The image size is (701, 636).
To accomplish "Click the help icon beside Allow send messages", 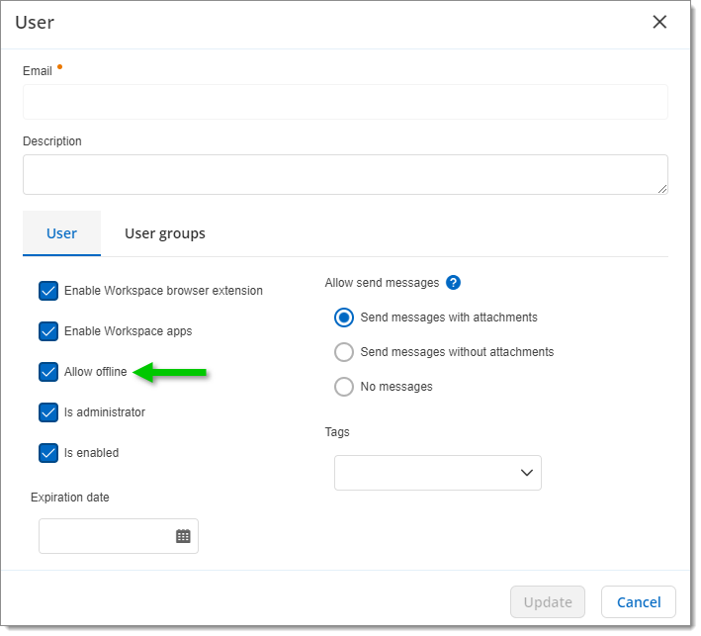I will coord(454,283).
